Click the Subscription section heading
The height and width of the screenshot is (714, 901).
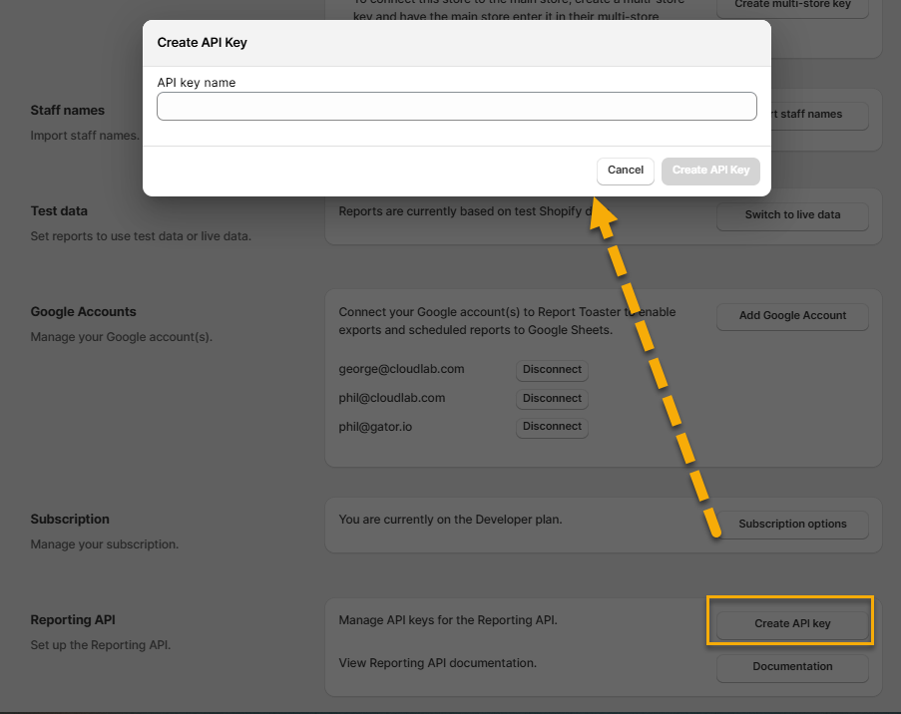point(70,519)
